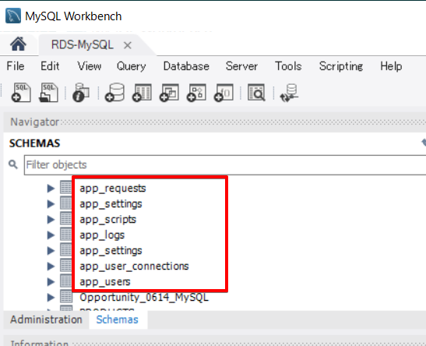Select the Opportunity_0614_MySQL table

click(144, 298)
